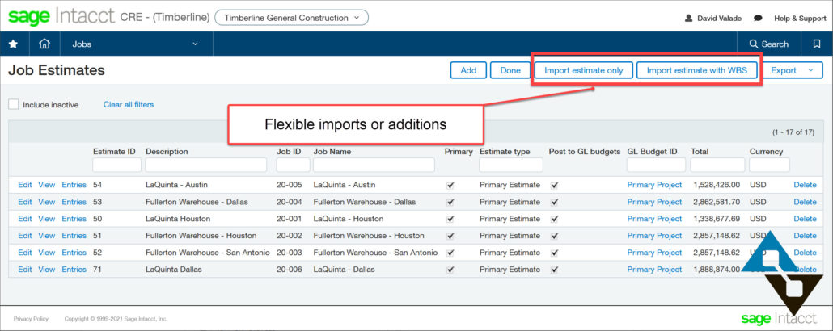Toggle the Include inactive checkbox

pos(13,104)
